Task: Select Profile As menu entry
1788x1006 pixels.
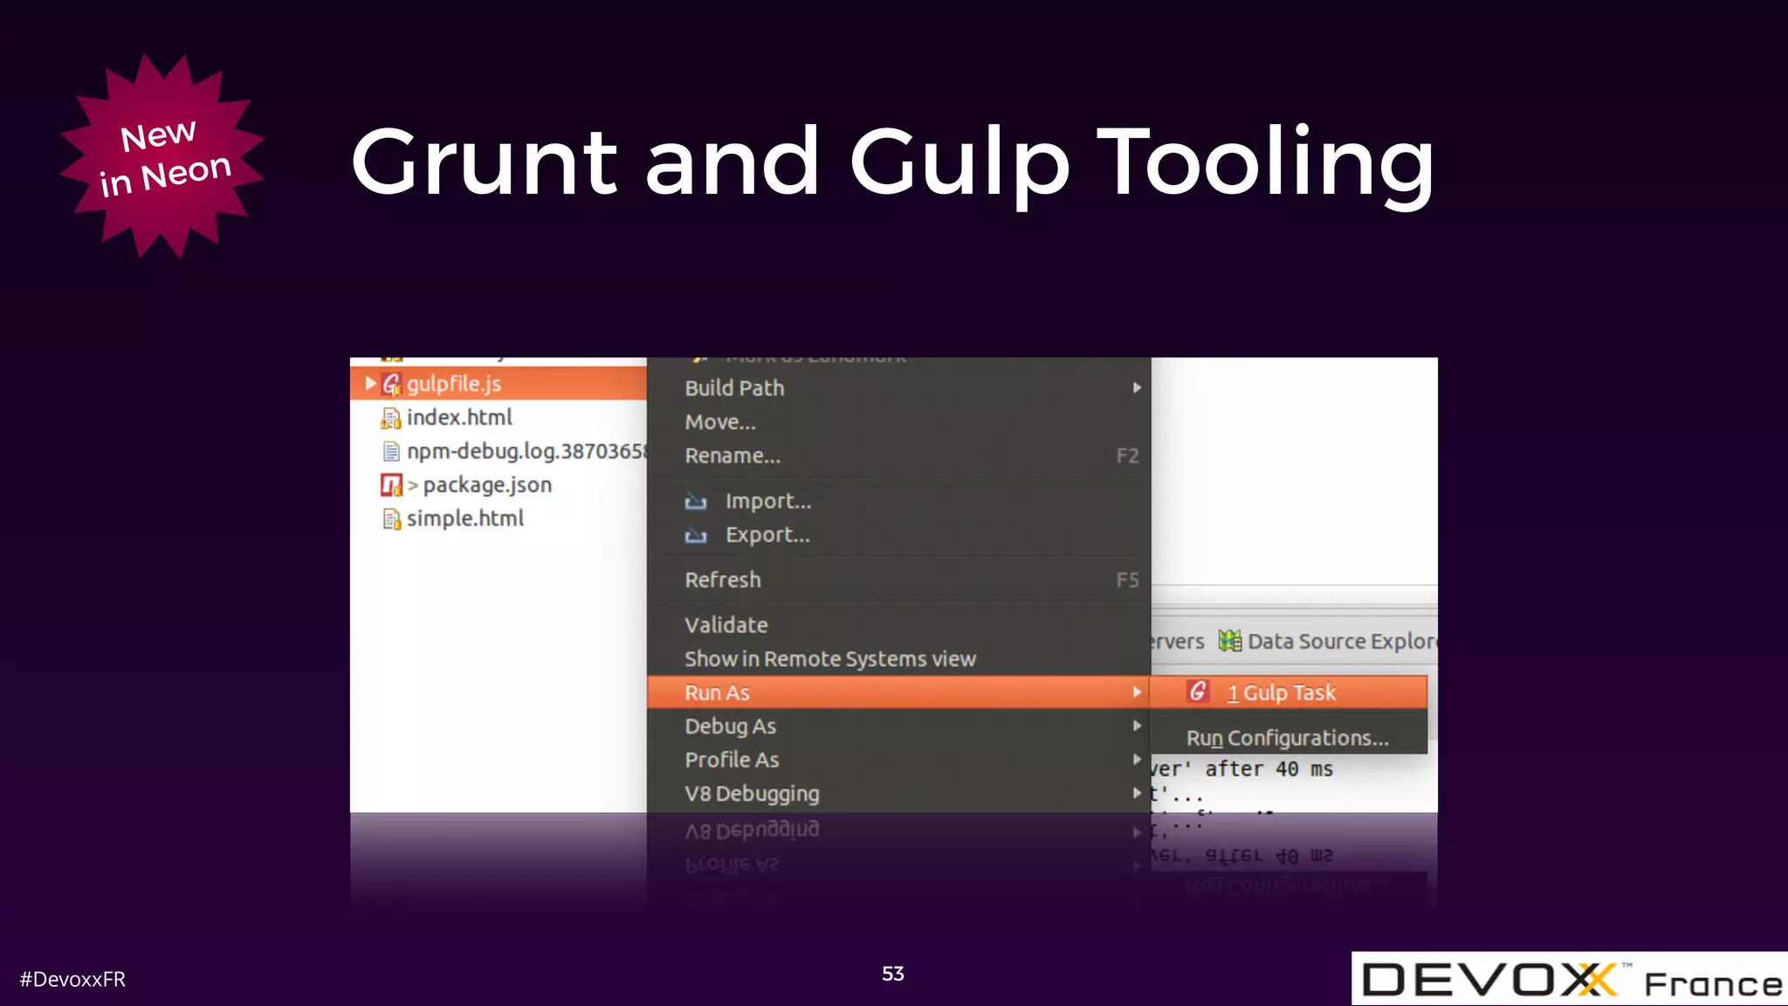Action: coord(898,760)
